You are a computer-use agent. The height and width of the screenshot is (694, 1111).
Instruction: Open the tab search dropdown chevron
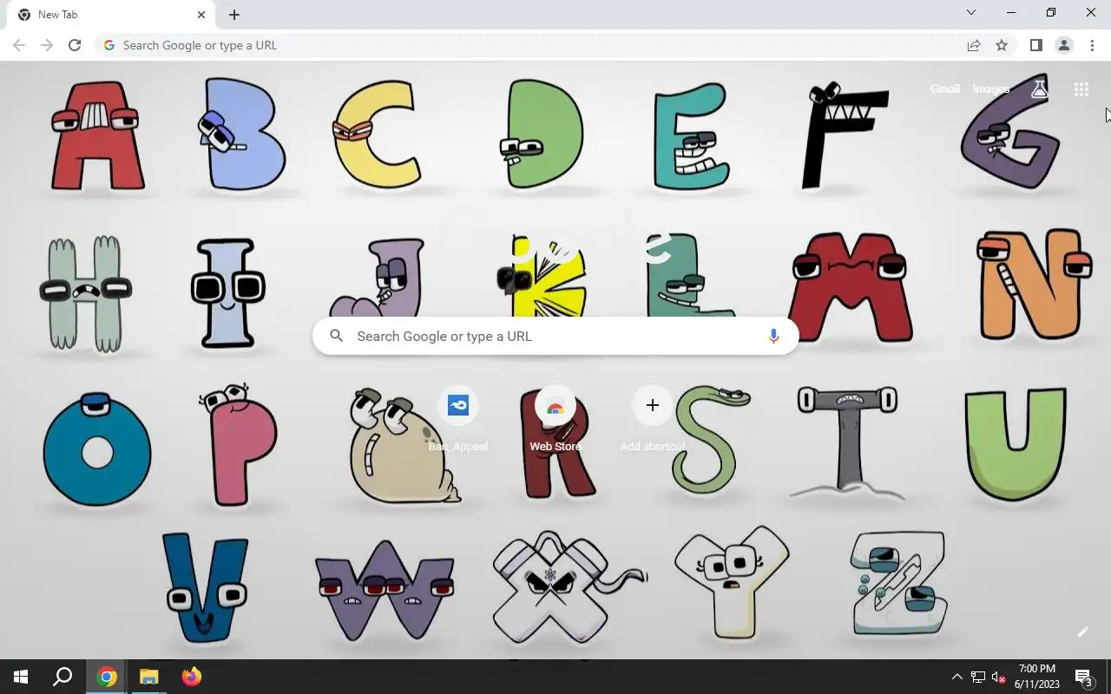tap(971, 12)
